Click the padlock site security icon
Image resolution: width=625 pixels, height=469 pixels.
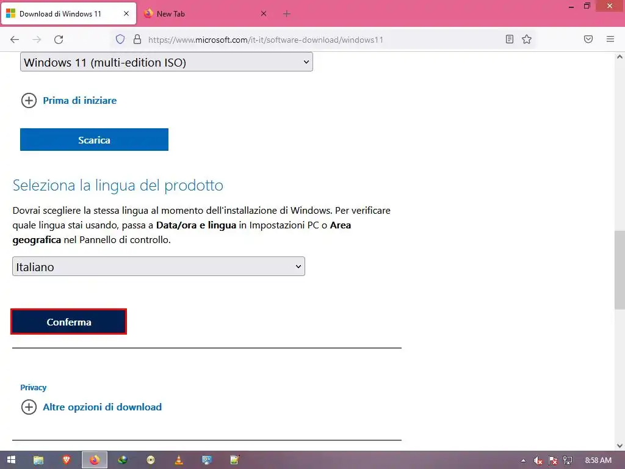tap(137, 39)
